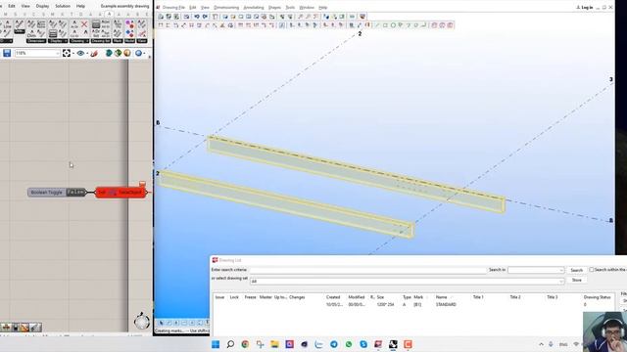Click the first icon in Tekla toolbar

click(161, 17)
